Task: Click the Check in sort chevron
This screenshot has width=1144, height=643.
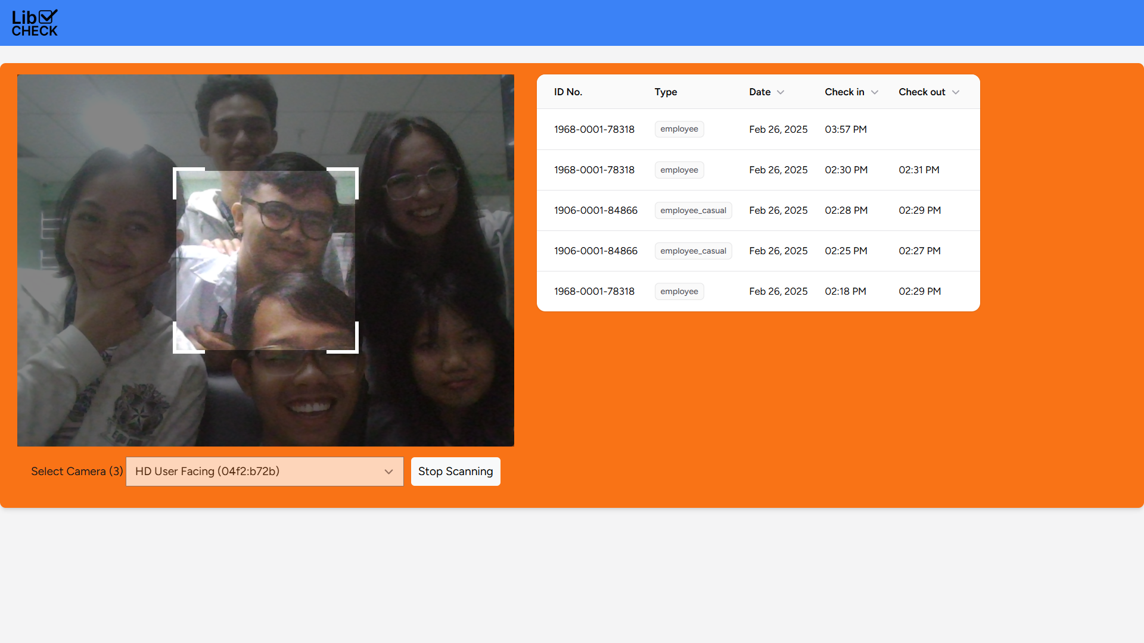Action: [x=875, y=92]
